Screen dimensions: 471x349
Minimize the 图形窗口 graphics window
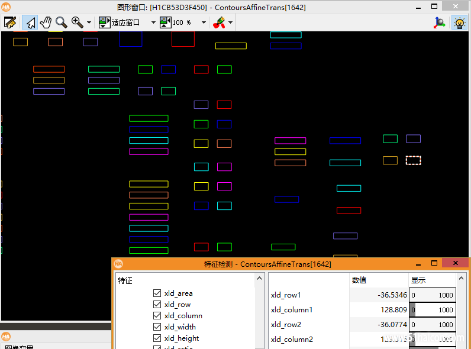418,7
